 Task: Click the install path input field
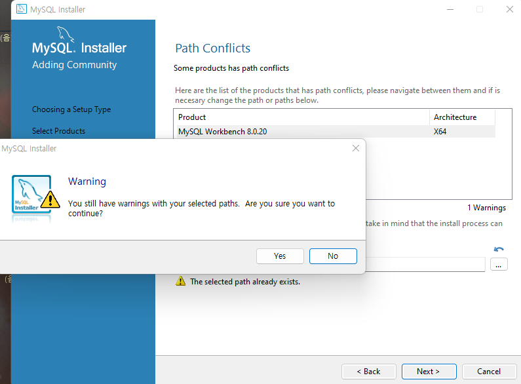click(425, 265)
